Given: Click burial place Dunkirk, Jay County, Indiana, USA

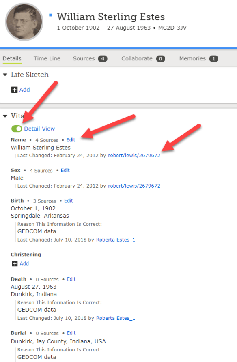Looking at the screenshot, I should (58, 341).
